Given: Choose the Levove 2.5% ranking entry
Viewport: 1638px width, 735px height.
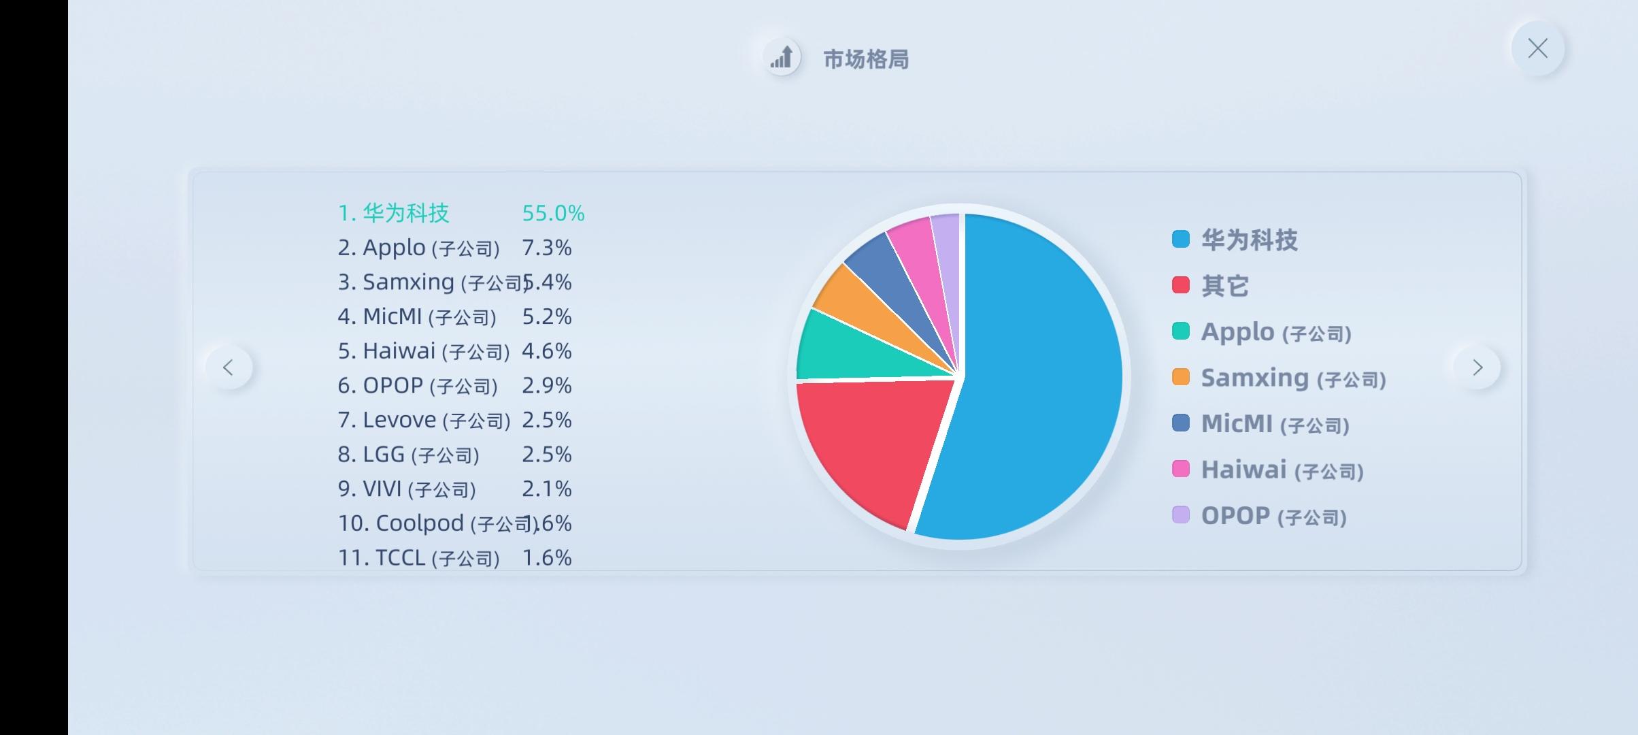Looking at the screenshot, I should click(454, 420).
